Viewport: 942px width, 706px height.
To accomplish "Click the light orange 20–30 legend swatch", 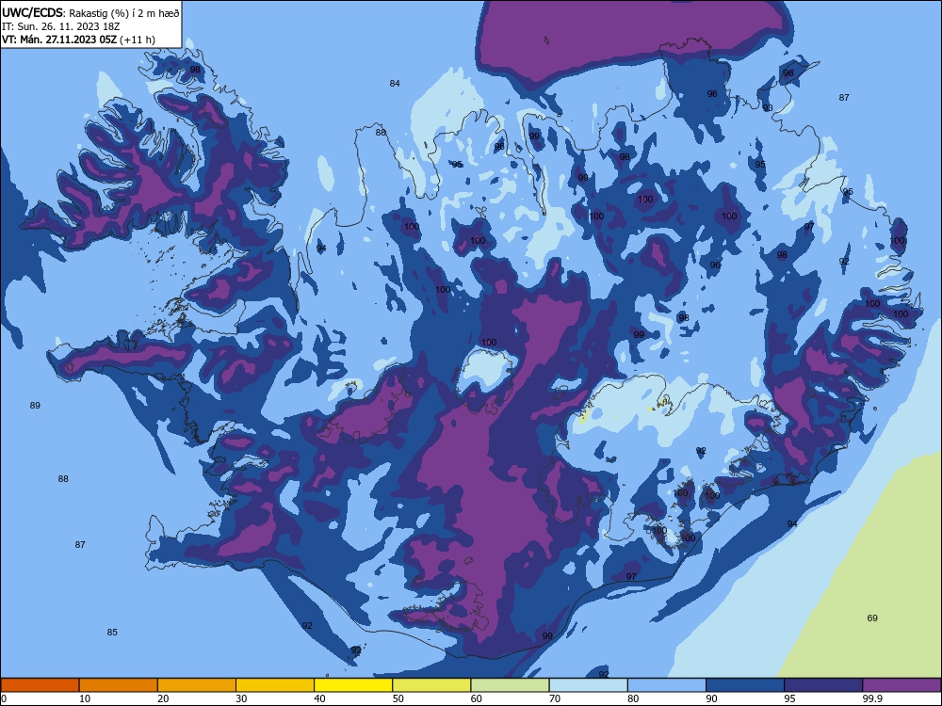I will tap(197, 685).
